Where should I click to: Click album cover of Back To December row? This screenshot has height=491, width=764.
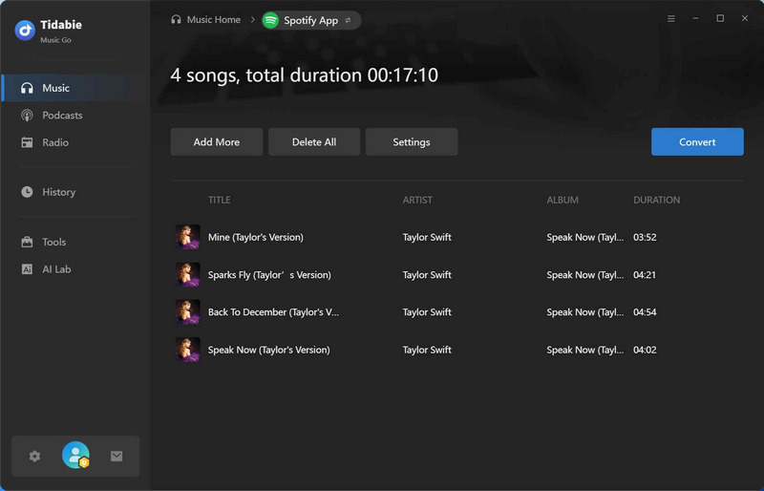point(187,312)
